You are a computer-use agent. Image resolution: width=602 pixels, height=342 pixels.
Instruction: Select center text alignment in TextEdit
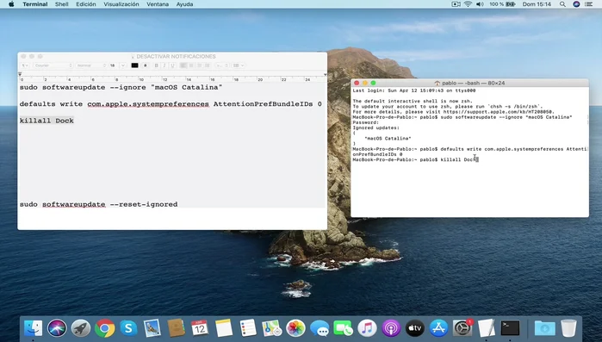pyautogui.click(x=191, y=65)
